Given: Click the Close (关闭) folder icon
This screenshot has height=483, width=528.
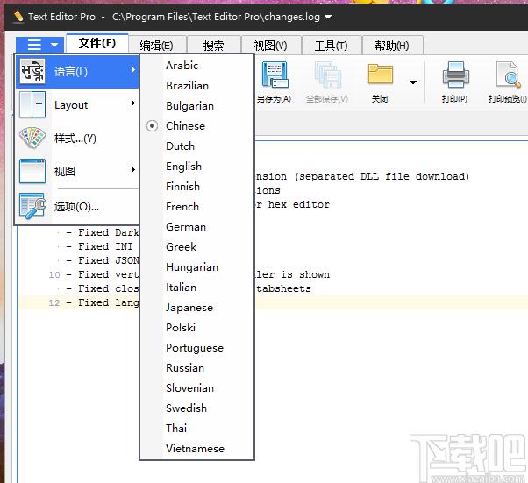Looking at the screenshot, I should coord(380,77).
